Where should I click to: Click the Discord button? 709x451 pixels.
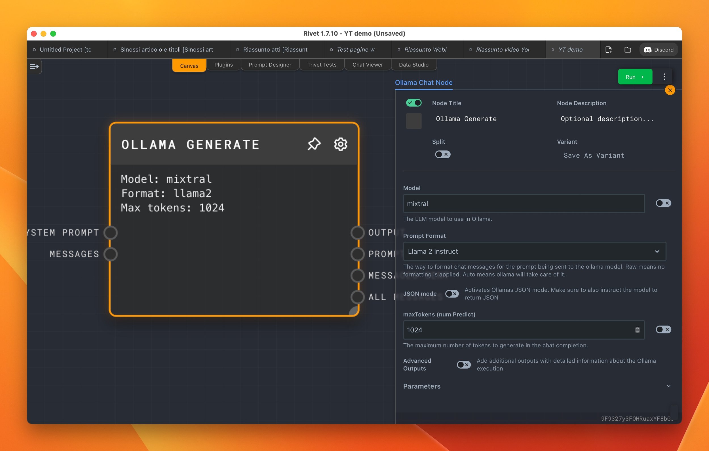659,50
